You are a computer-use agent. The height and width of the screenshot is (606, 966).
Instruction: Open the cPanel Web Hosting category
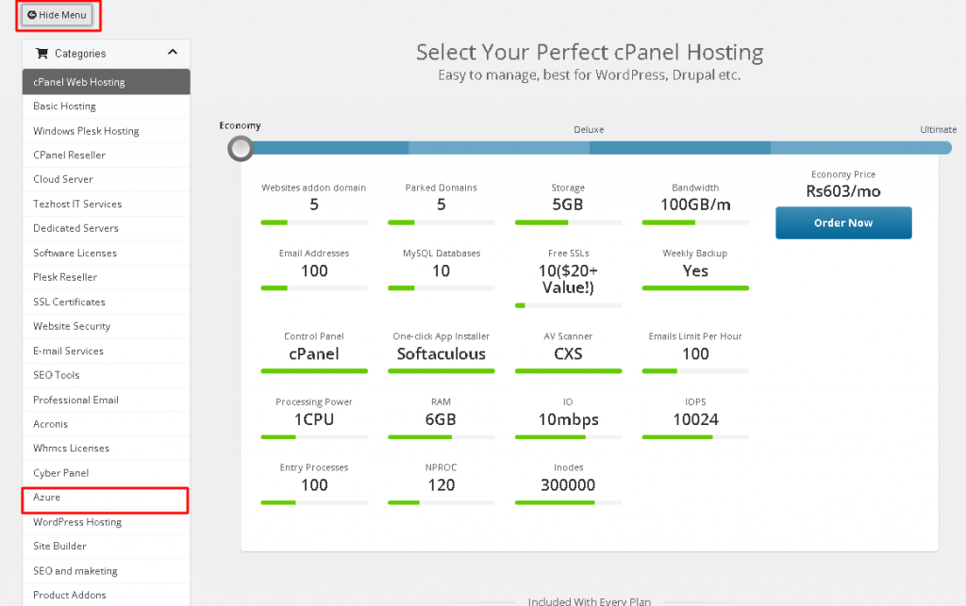tap(79, 82)
